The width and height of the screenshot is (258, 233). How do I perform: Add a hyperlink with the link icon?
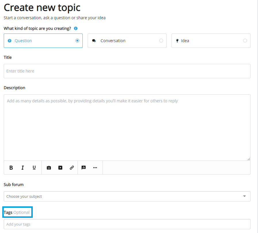72,168
